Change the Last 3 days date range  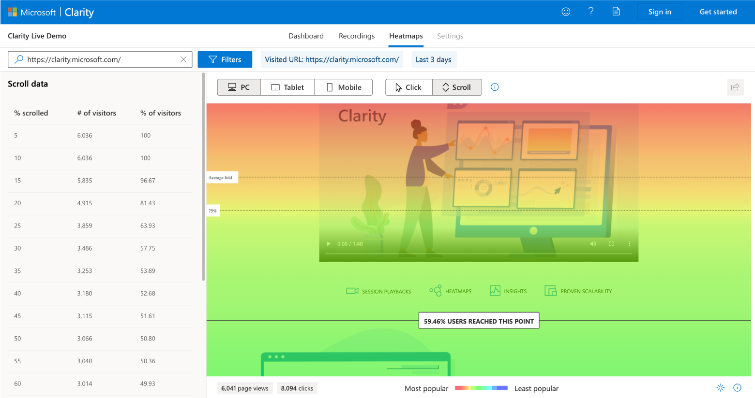click(434, 59)
